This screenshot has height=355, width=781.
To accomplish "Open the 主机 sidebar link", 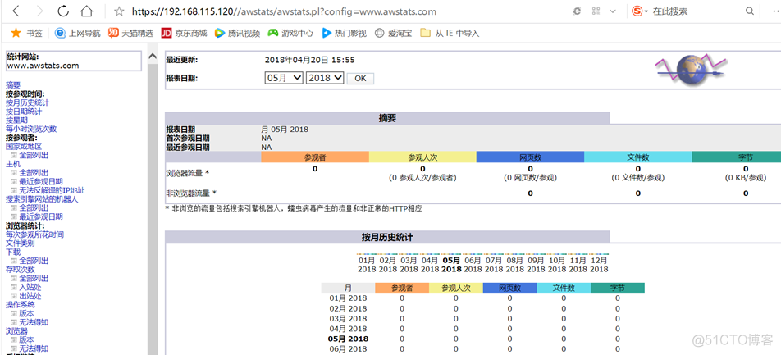I will pyautogui.click(x=13, y=164).
